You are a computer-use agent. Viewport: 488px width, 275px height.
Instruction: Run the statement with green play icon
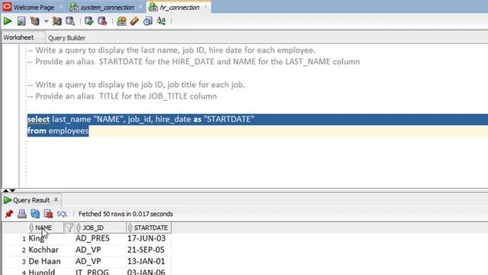point(8,21)
